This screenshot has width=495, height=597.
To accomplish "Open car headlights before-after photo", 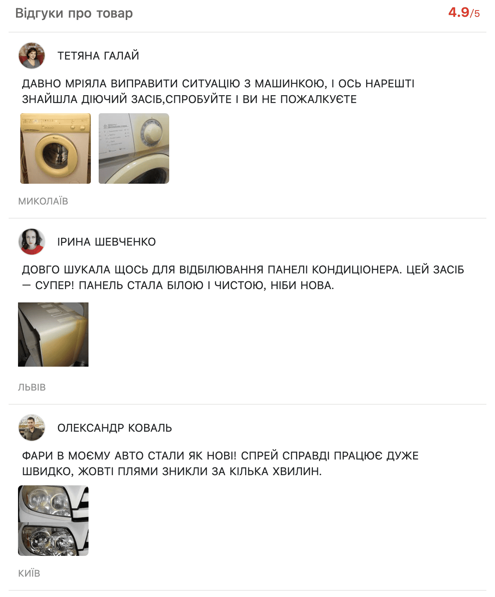I will pyautogui.click(x=53, y=521).
